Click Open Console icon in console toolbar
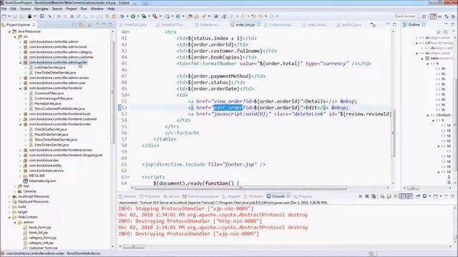 [436, 196]
